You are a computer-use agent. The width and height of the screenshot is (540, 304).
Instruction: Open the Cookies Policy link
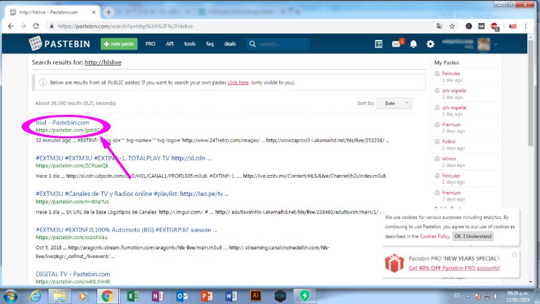(435, 236)
